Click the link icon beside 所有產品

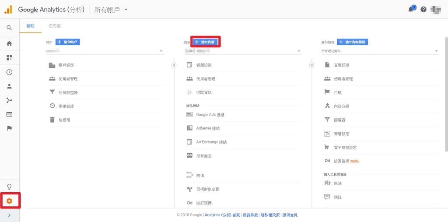point(189,155)
